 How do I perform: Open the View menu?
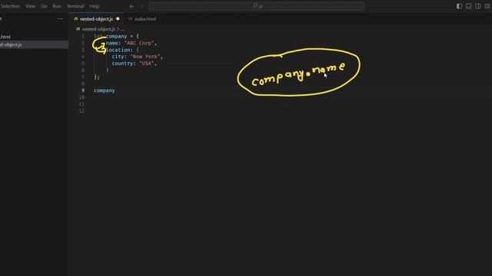(31, 6)
